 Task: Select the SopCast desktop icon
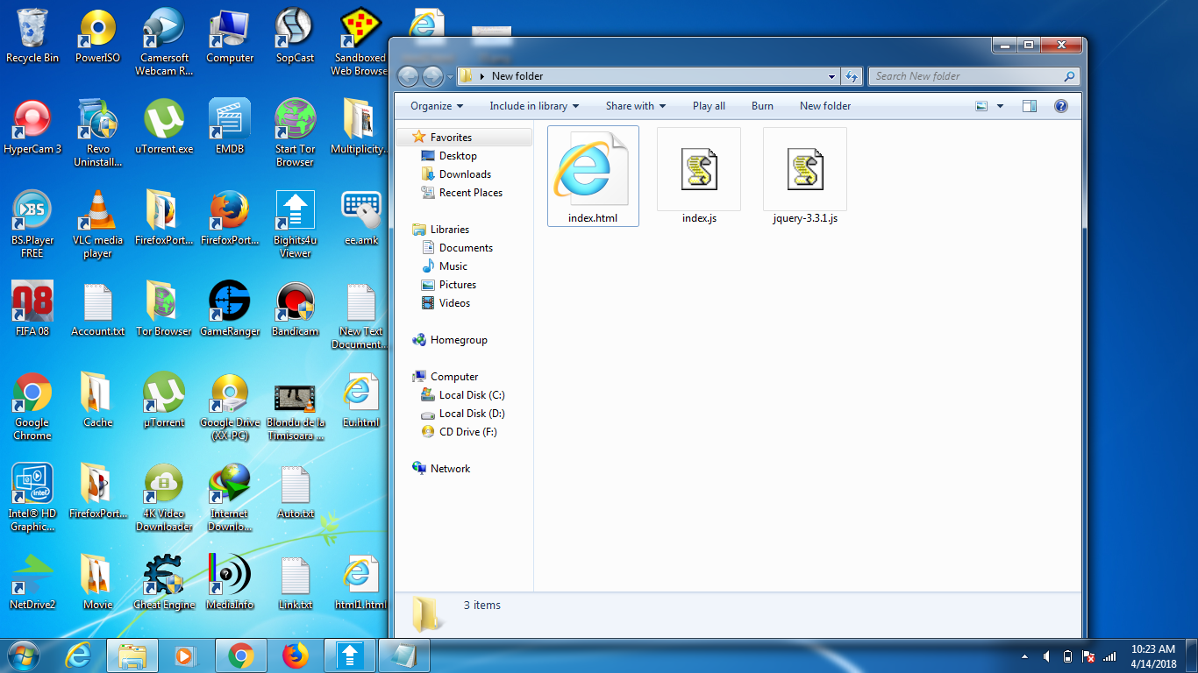point(295,36)
